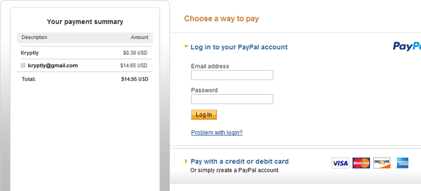Image resolution: width=421 pixels, height=191 pixels.
Task: Select Pay with a credit or debit card
Action: pos(240,162)
